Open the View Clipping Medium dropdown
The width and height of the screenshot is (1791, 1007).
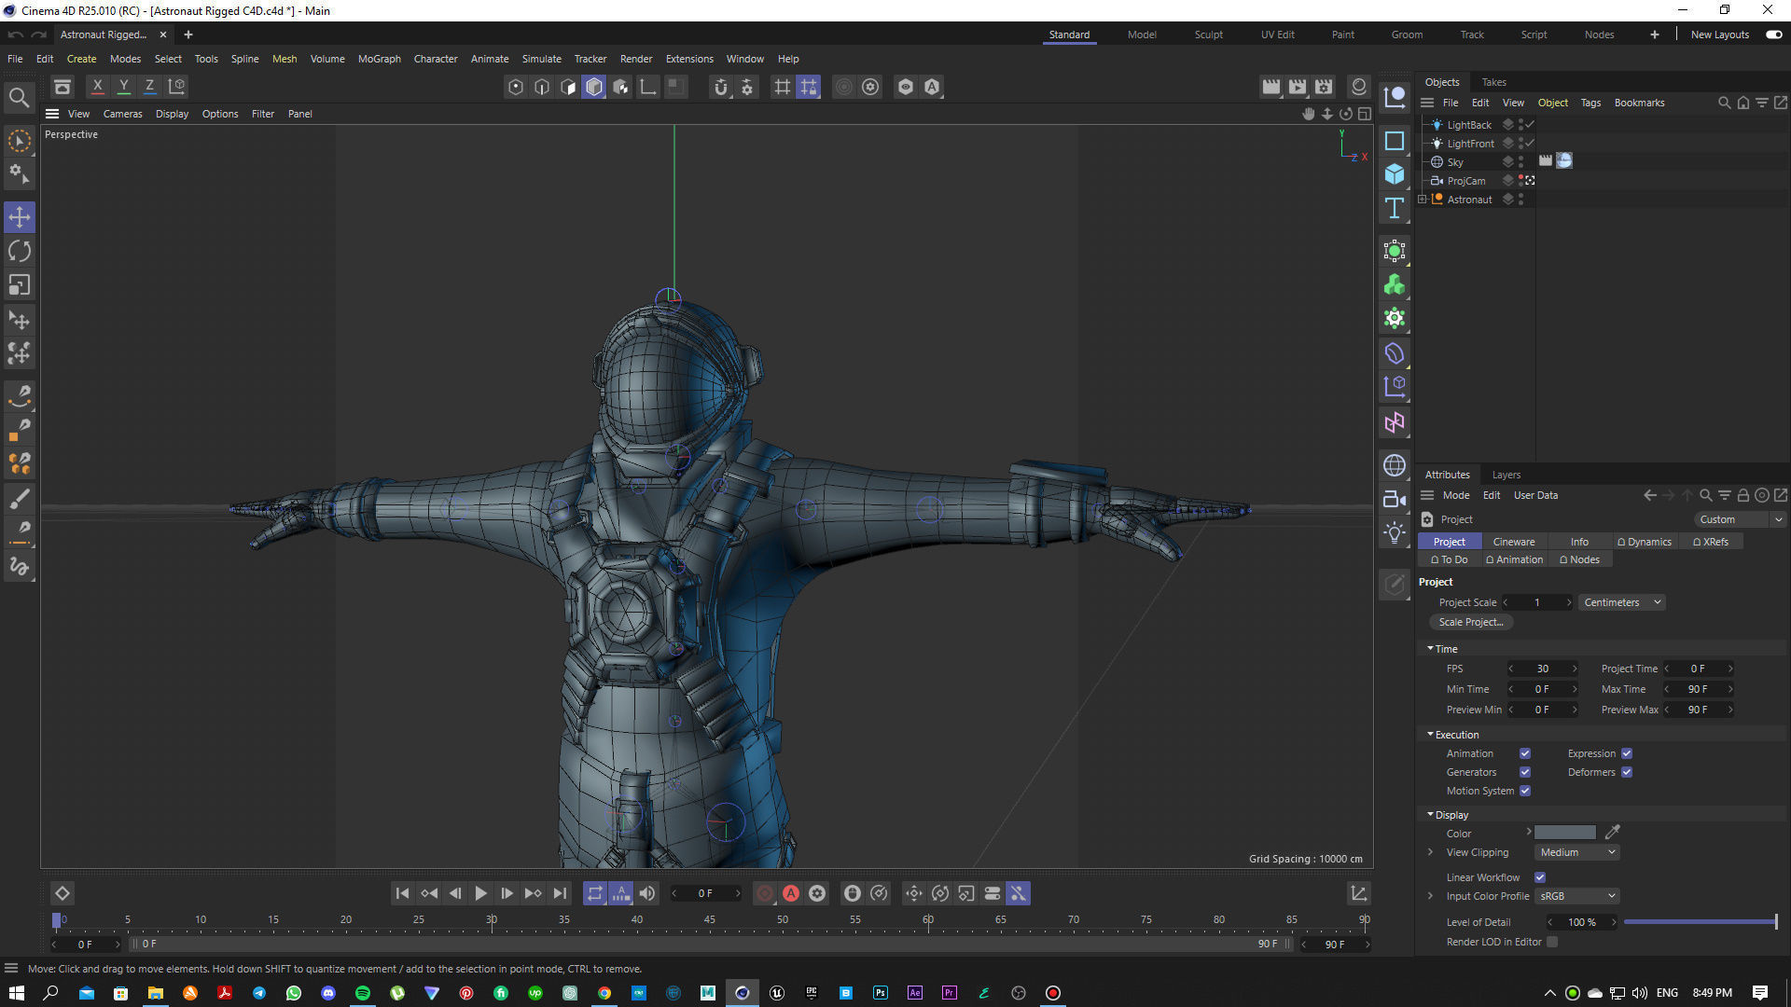pyautogui.click(x=1577, y=852)
